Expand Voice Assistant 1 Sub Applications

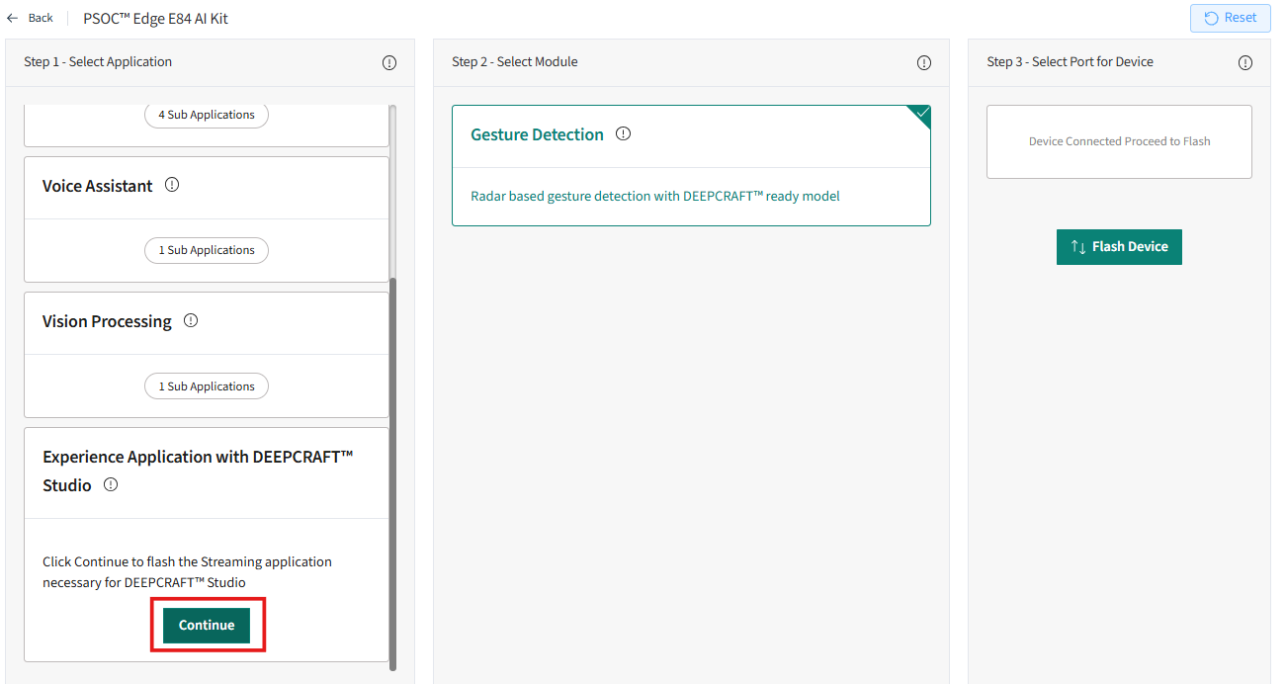click(x=207, y=250)
